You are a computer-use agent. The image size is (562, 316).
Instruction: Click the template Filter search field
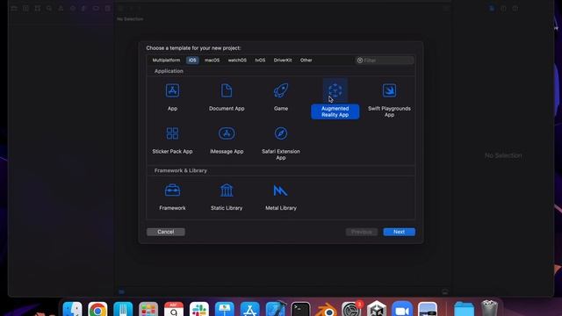[385, 61]
